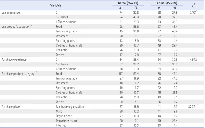Screen dimensions: 205x128
Task: Click the Purchase product category label
Action: [19, 74]
